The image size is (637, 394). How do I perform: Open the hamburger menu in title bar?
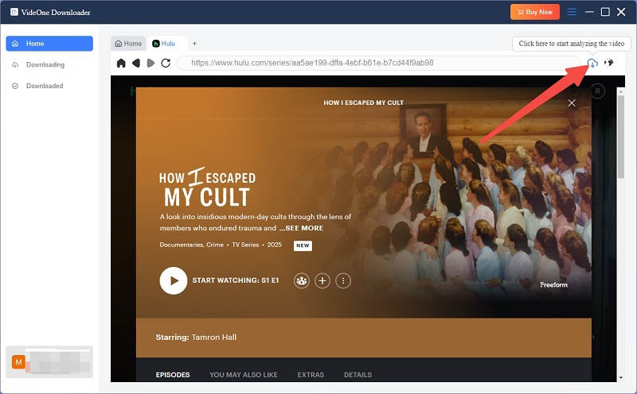tap(571, 12)
